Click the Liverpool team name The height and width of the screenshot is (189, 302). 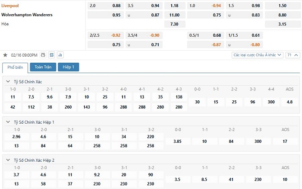(x=10, y=6)
